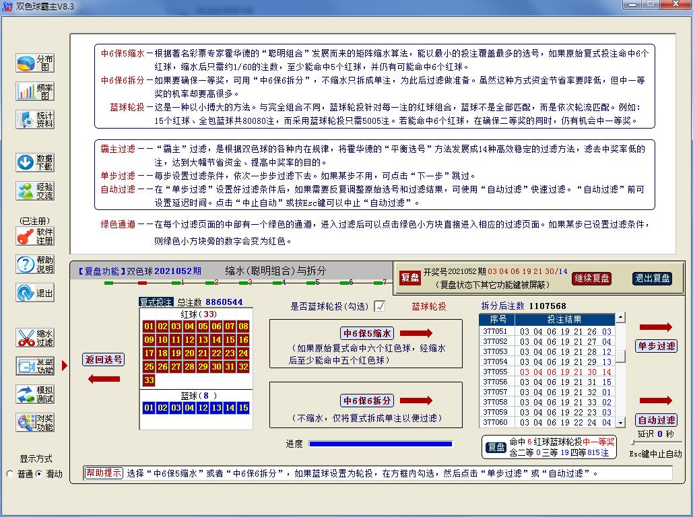Toggle the 蓝球轮投 checkbox
This screenshot has height=517, width=693.
tap(380, 306)
